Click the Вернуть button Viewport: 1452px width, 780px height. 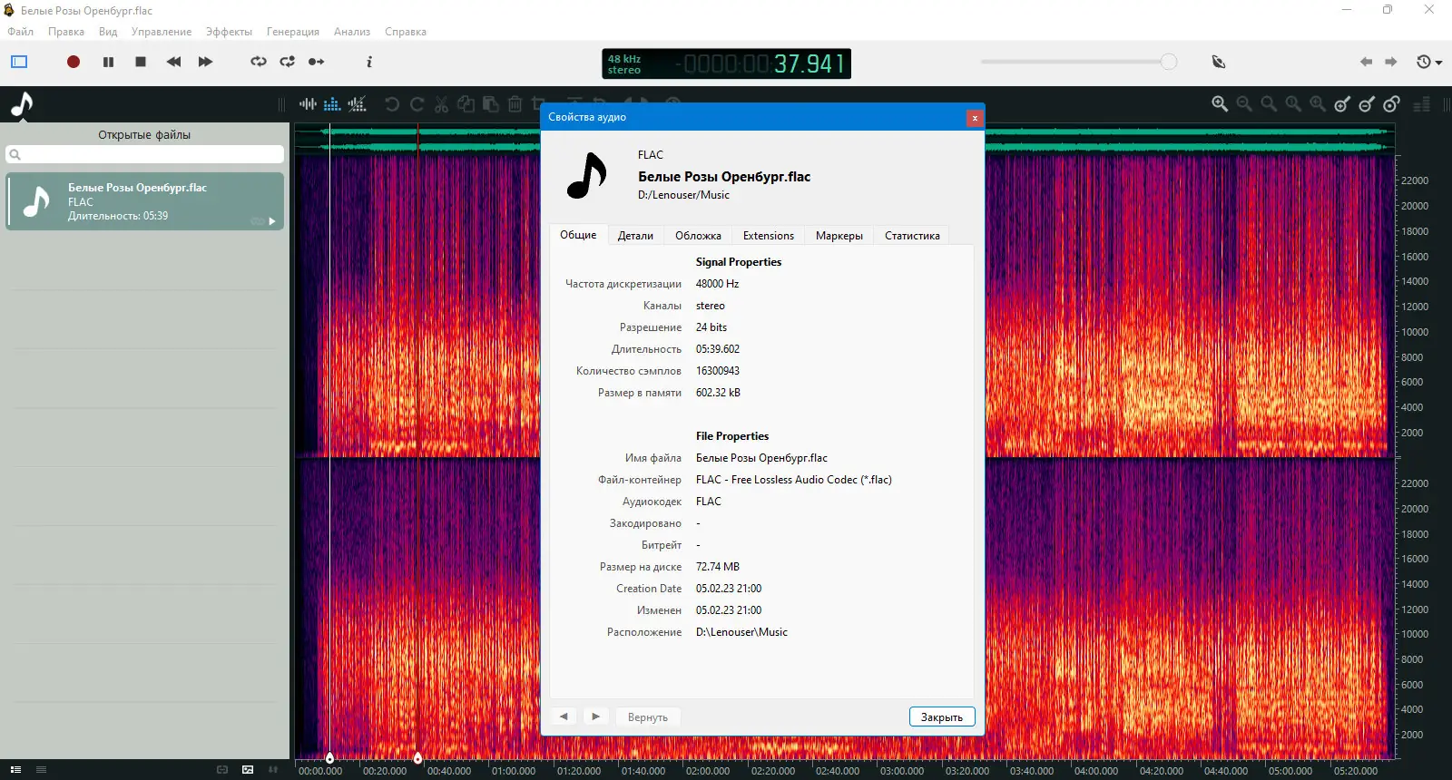pos(647,717)
